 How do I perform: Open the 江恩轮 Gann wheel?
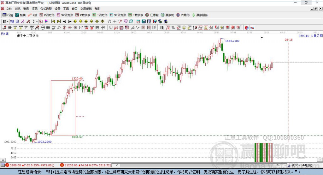point(152,15)
